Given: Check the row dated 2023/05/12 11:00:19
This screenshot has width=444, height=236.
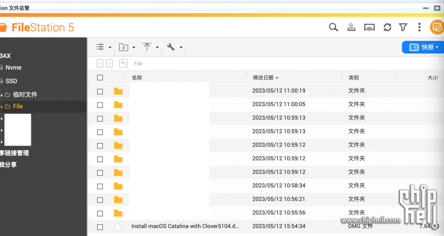Looking at the screenshot, I should coord(100,92).
